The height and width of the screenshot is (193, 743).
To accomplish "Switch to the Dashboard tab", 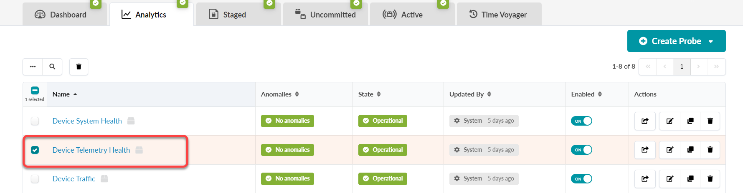I will click(61, 15).
